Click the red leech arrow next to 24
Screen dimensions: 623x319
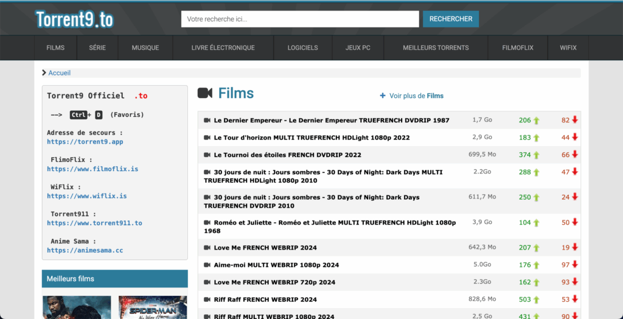point(575,197)
